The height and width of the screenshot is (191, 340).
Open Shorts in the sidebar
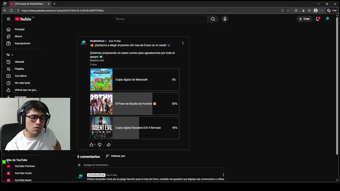pos(18,36)
